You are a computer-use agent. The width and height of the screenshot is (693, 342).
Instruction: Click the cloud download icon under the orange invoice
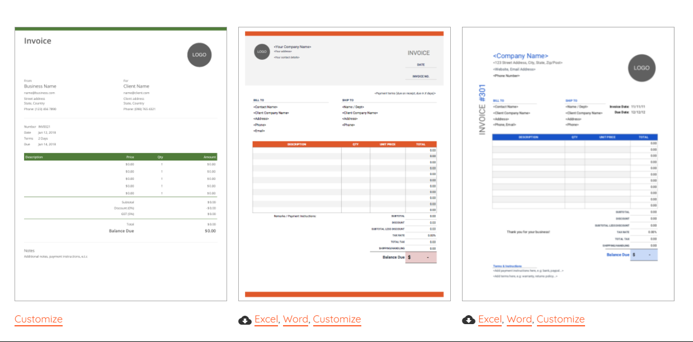pyautogui.click(x=244, y=320)
